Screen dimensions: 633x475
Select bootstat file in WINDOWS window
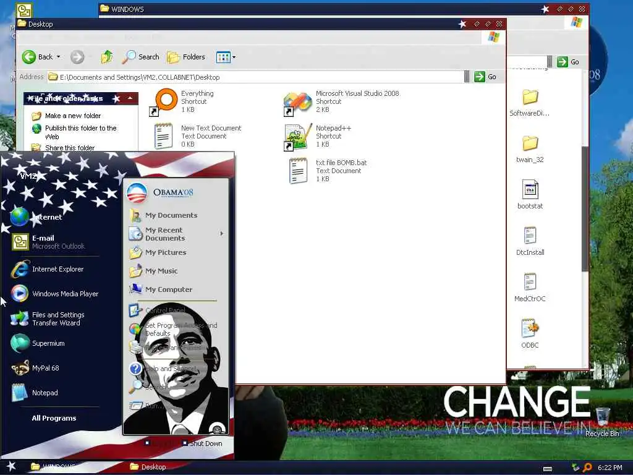tap(530, 195)
